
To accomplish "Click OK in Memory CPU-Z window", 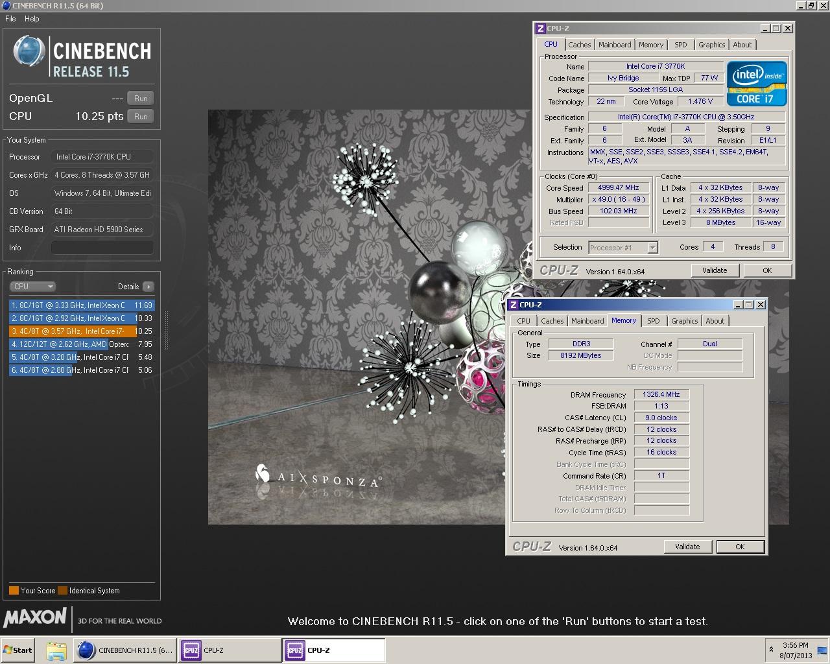I will click(x=740, y=547).
